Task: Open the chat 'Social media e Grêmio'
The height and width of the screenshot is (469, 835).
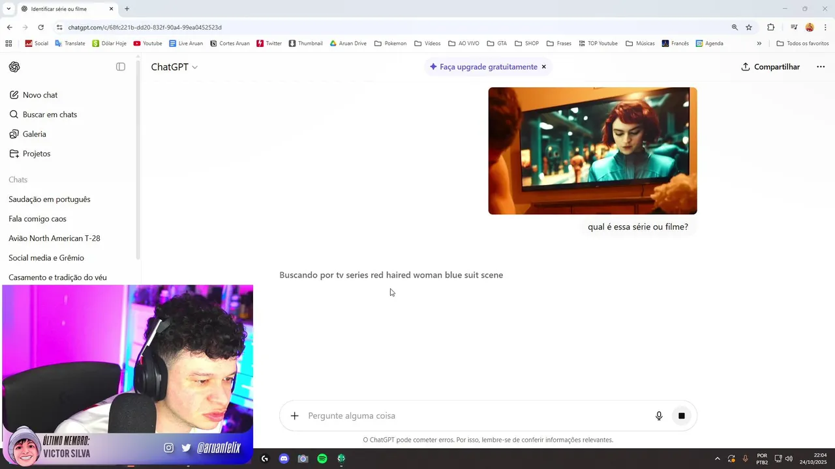Action: 46,258
